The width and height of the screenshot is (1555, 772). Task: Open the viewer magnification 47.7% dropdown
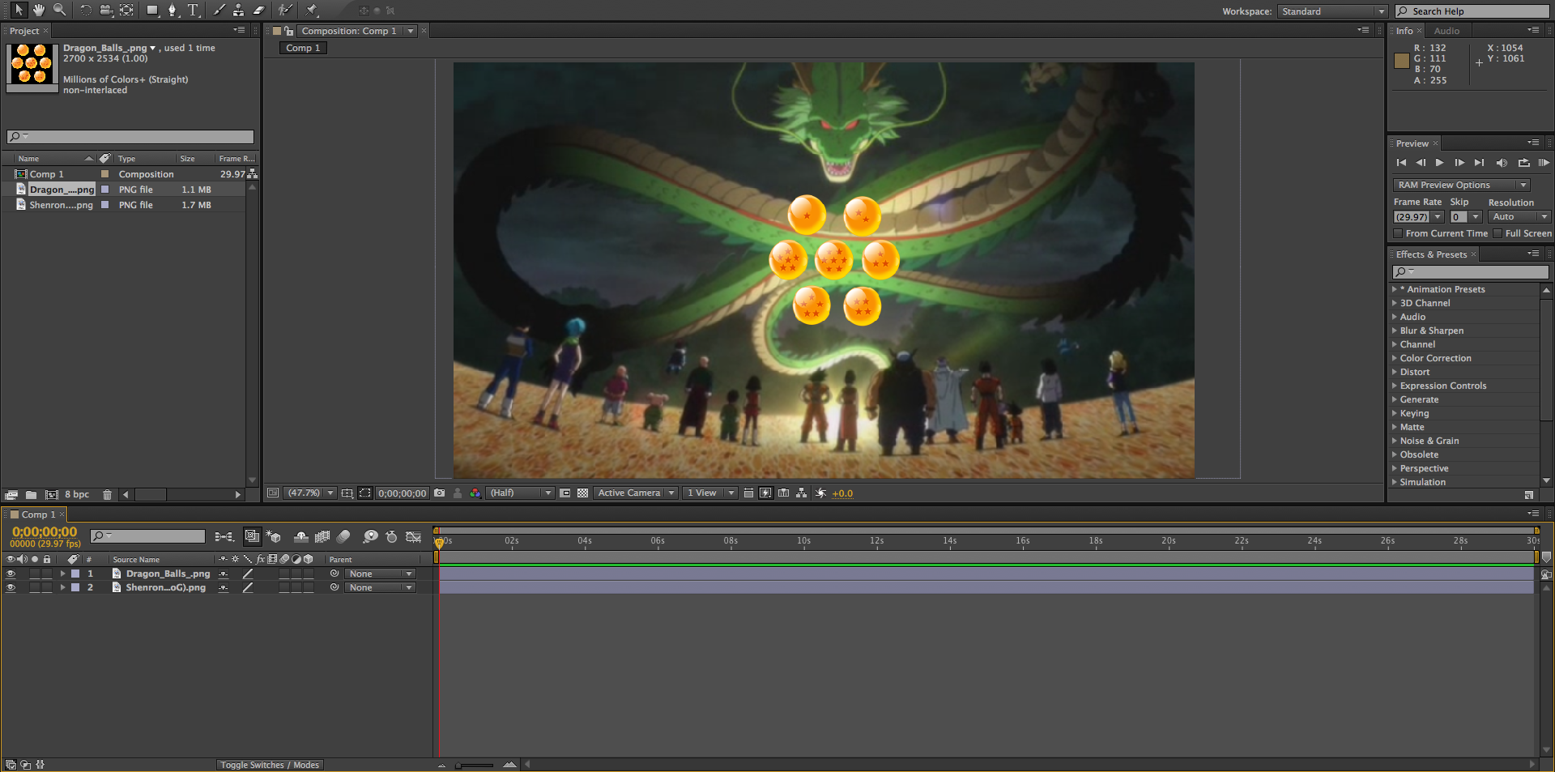pos(311,493)
